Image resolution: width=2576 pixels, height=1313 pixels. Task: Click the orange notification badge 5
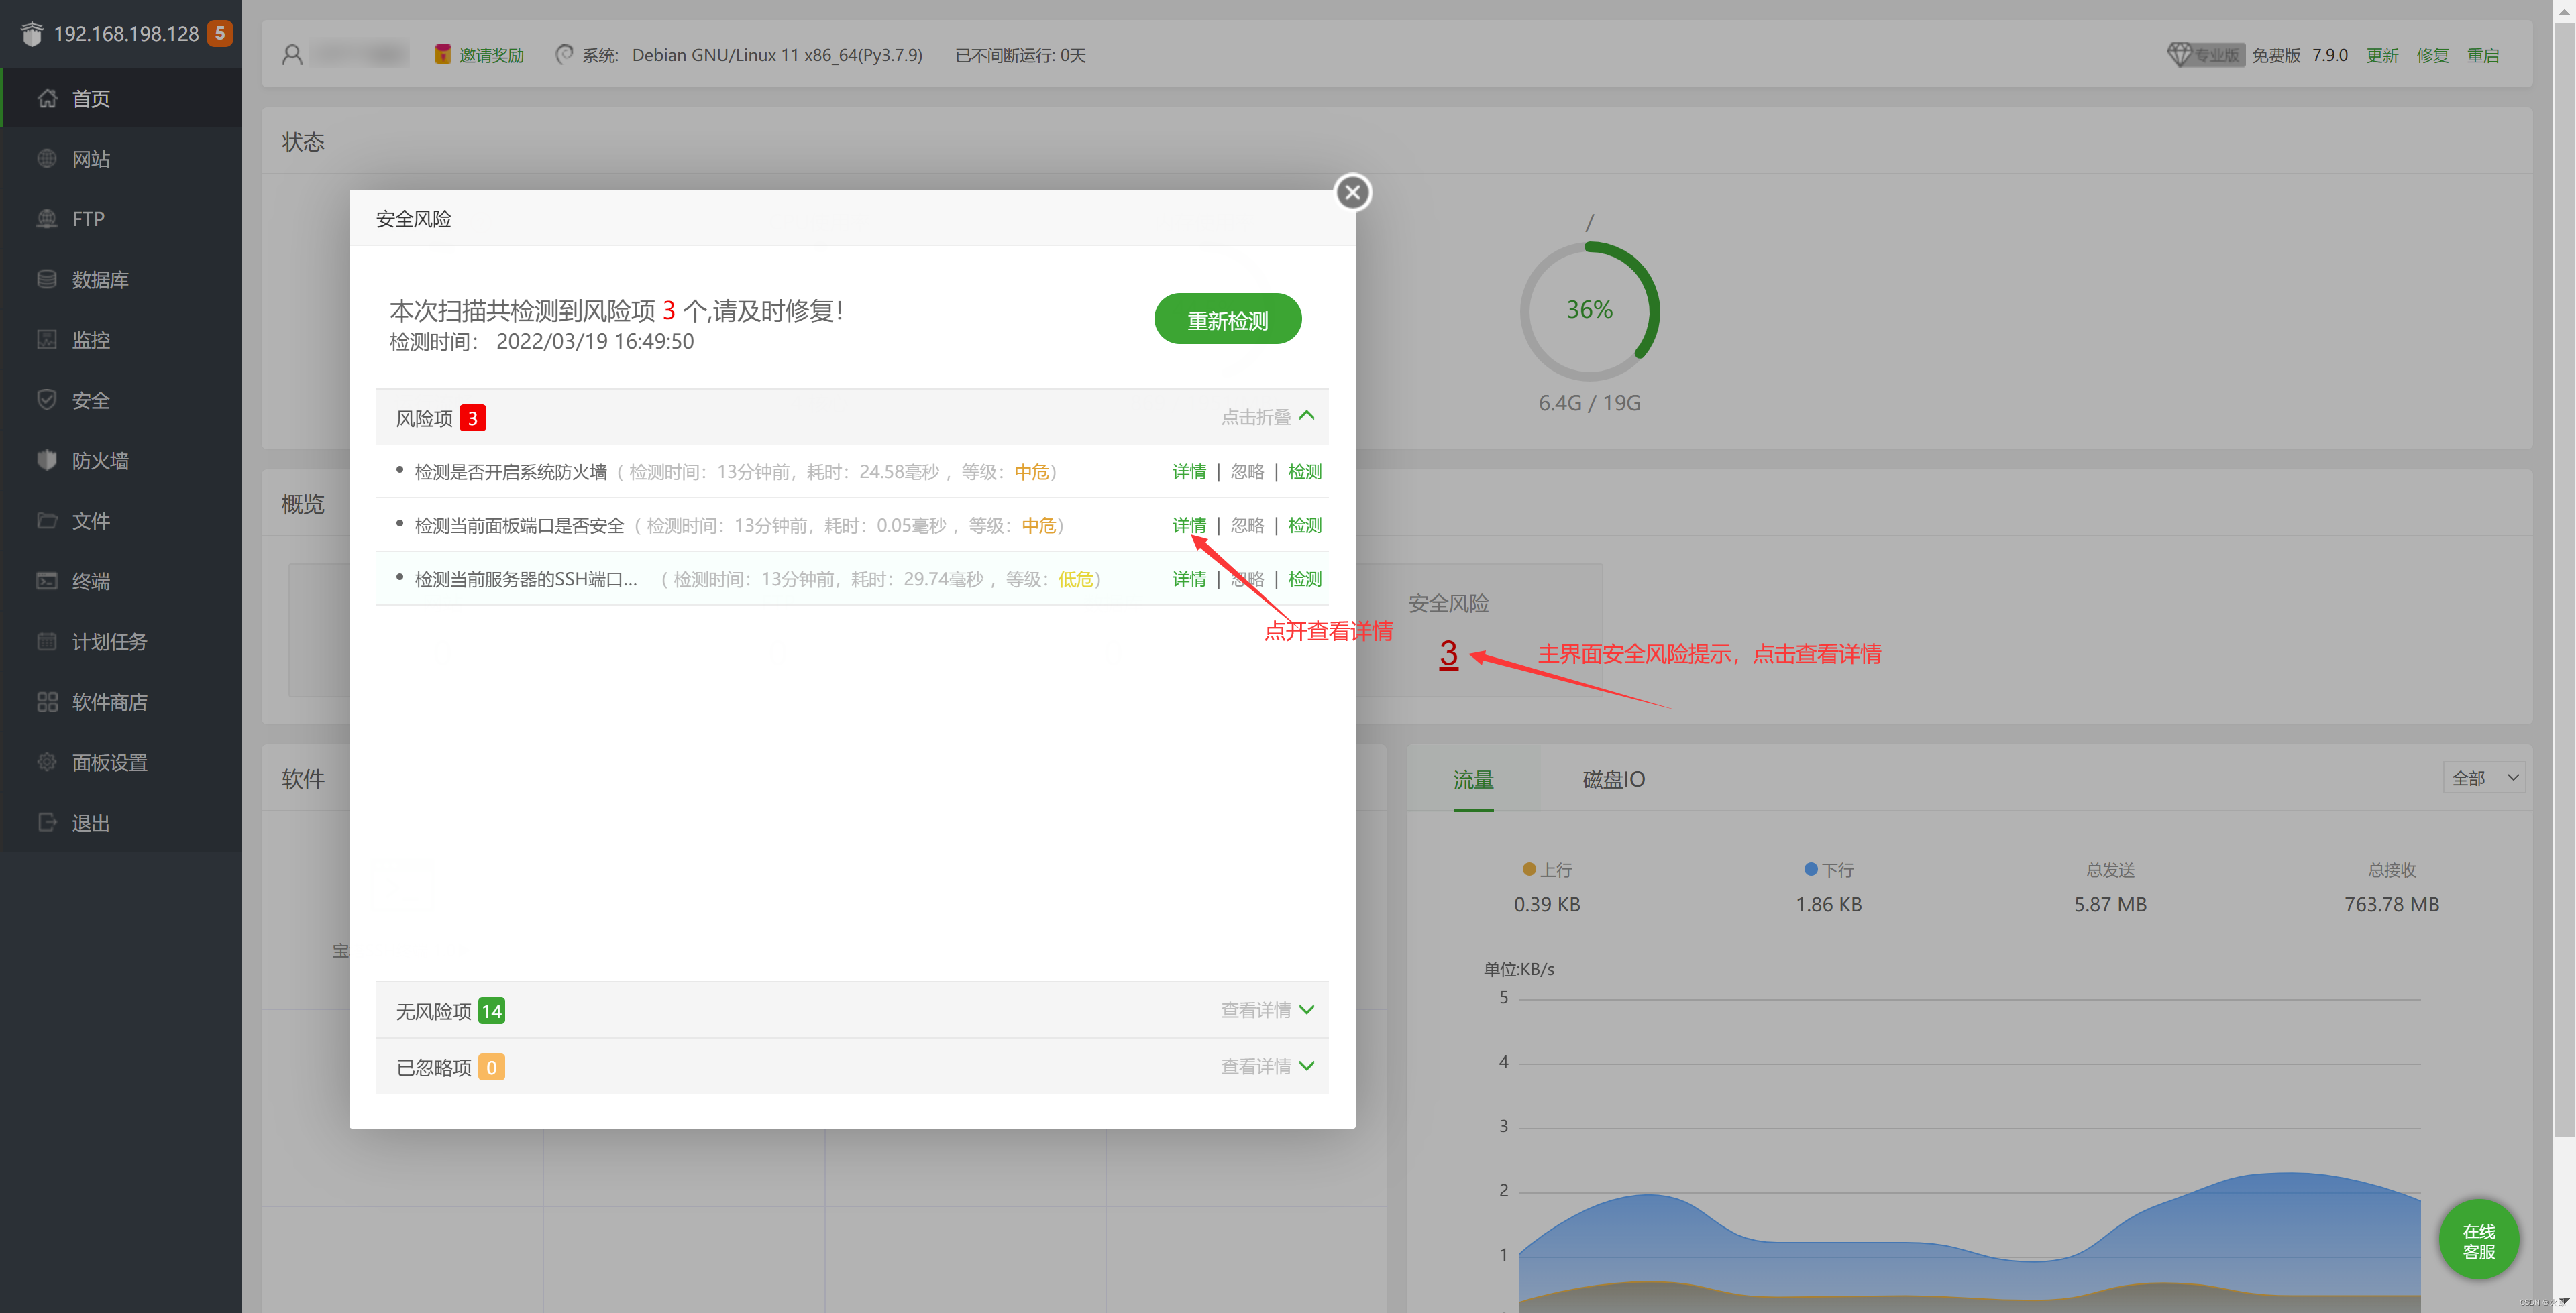[220, 33]
